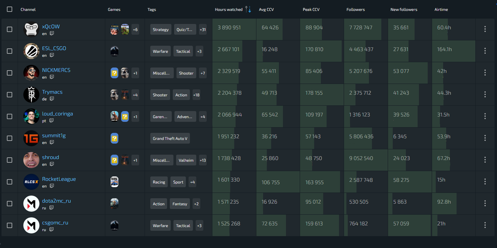The width and height of the screenshot is (497, 248).
Task: Tick the checkbox for loud_coringa
Action: [x=10, y=117]
